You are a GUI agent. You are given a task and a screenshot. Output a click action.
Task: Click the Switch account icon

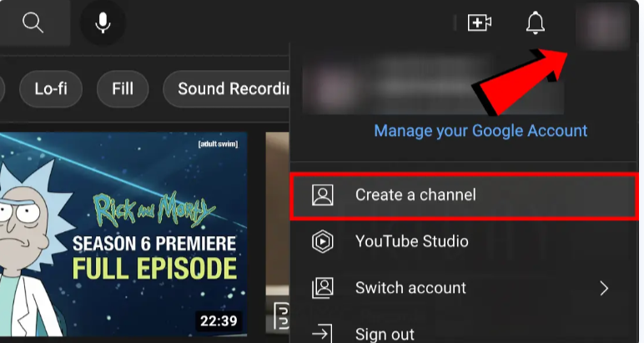click(323, 288)
